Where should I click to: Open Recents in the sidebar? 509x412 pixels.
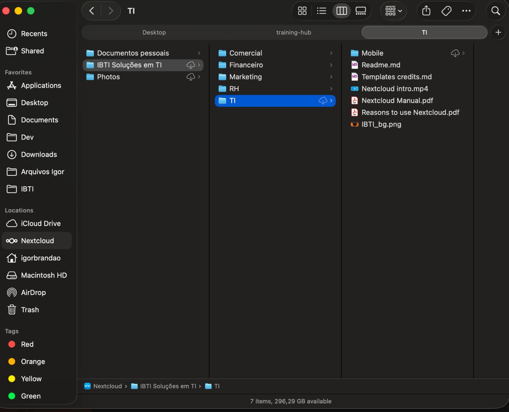pyautogui.click(x=37, y=34)
